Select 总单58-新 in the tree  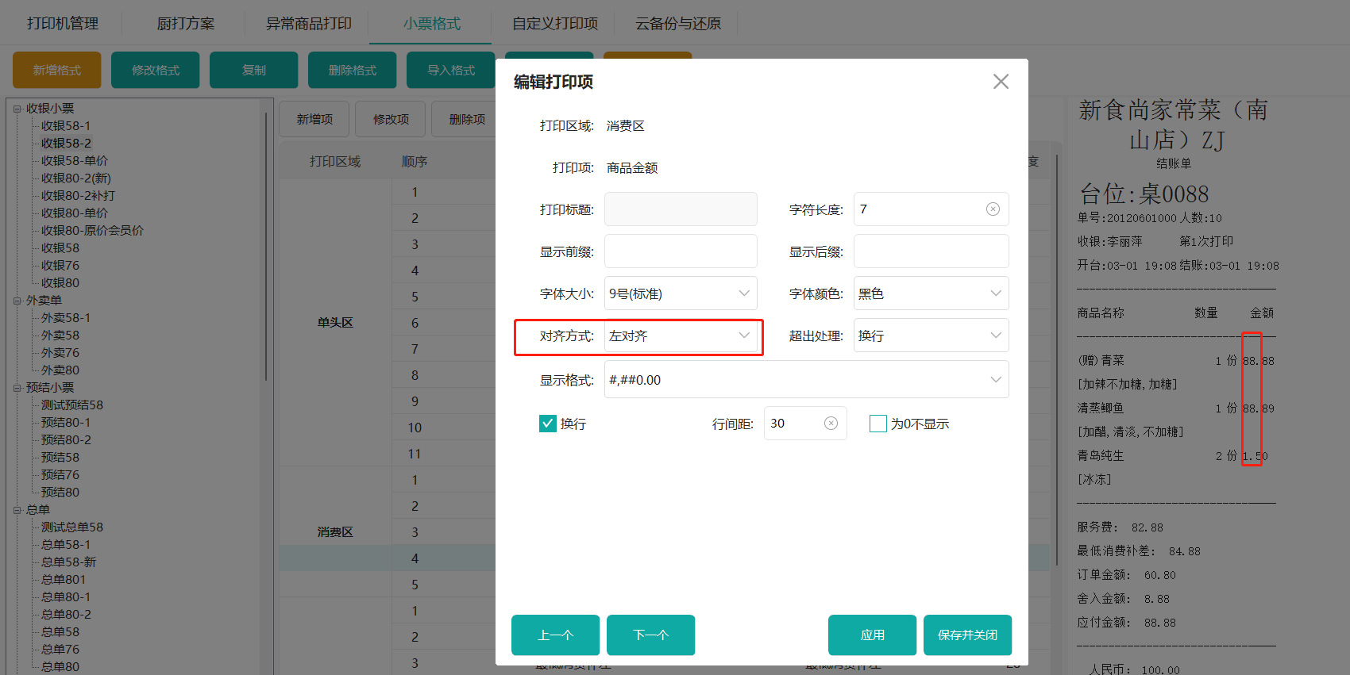[x=69, y=562]
